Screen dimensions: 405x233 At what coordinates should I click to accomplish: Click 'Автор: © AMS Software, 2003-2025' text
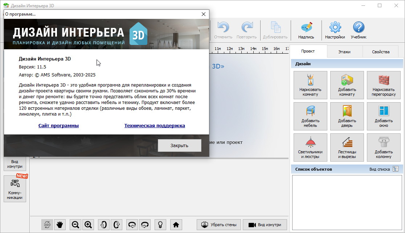tap(57, 75)
